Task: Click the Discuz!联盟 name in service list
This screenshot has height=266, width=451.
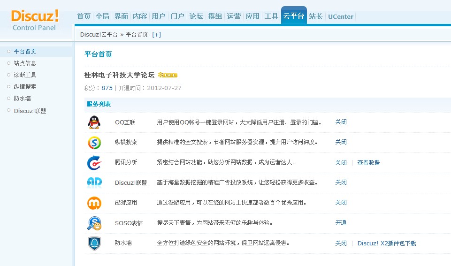Action: click(131, 183)
